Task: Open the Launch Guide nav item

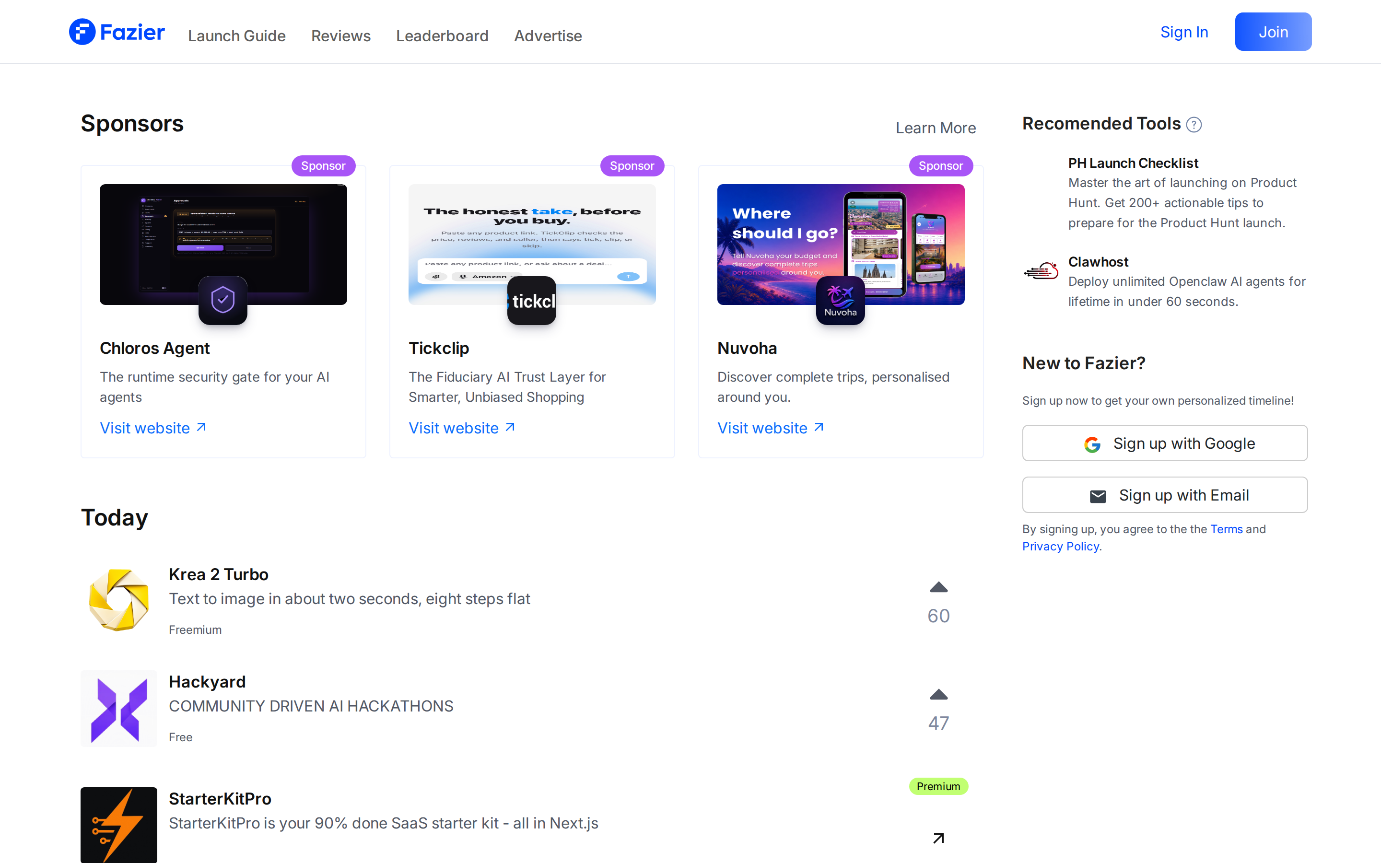Action: click(237, 35)
